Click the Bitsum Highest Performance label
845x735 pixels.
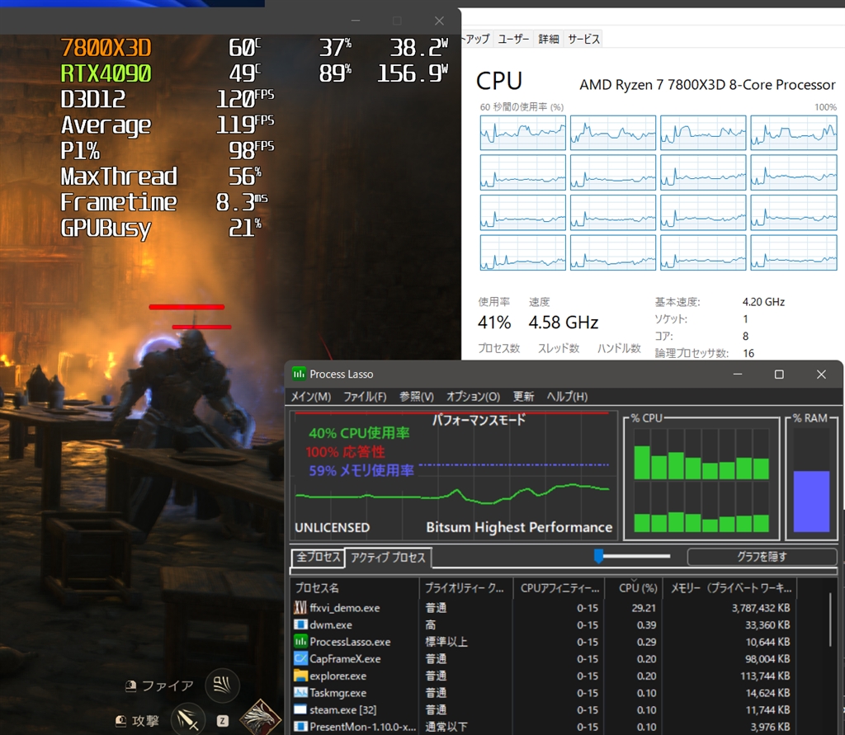(x=519, y=527)
